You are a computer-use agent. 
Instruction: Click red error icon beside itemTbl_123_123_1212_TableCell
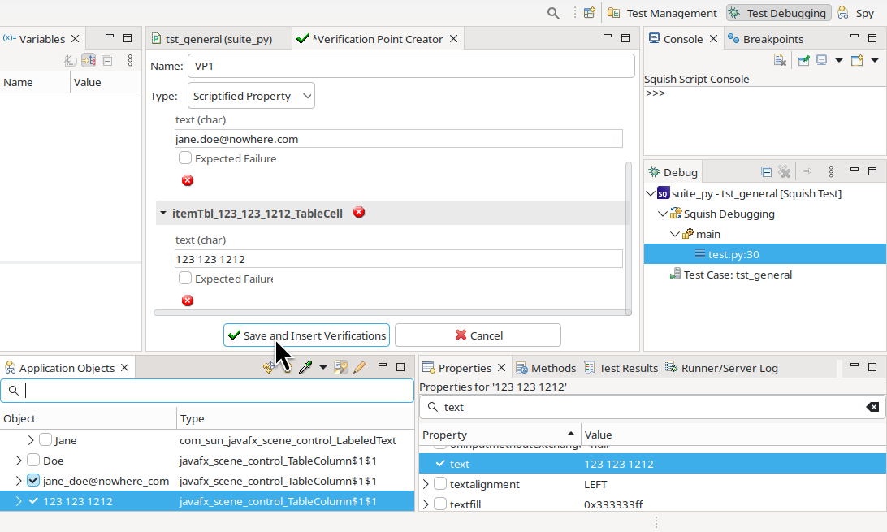tap(359, 213)
